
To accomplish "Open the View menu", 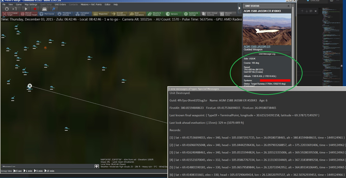I will point(11,5).
